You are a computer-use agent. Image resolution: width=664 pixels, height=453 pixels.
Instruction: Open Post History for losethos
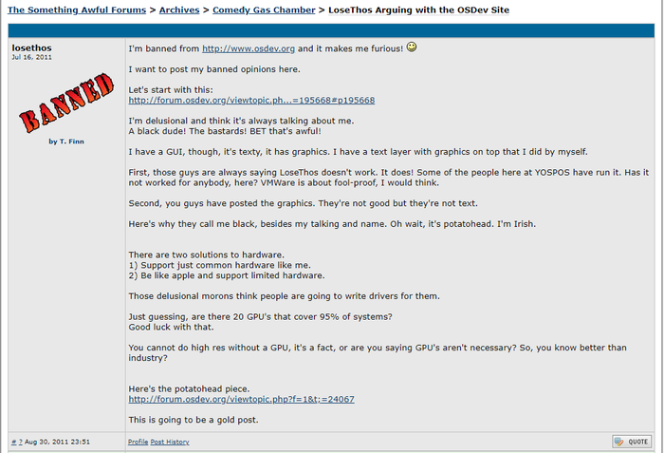[x=170, y=442]
